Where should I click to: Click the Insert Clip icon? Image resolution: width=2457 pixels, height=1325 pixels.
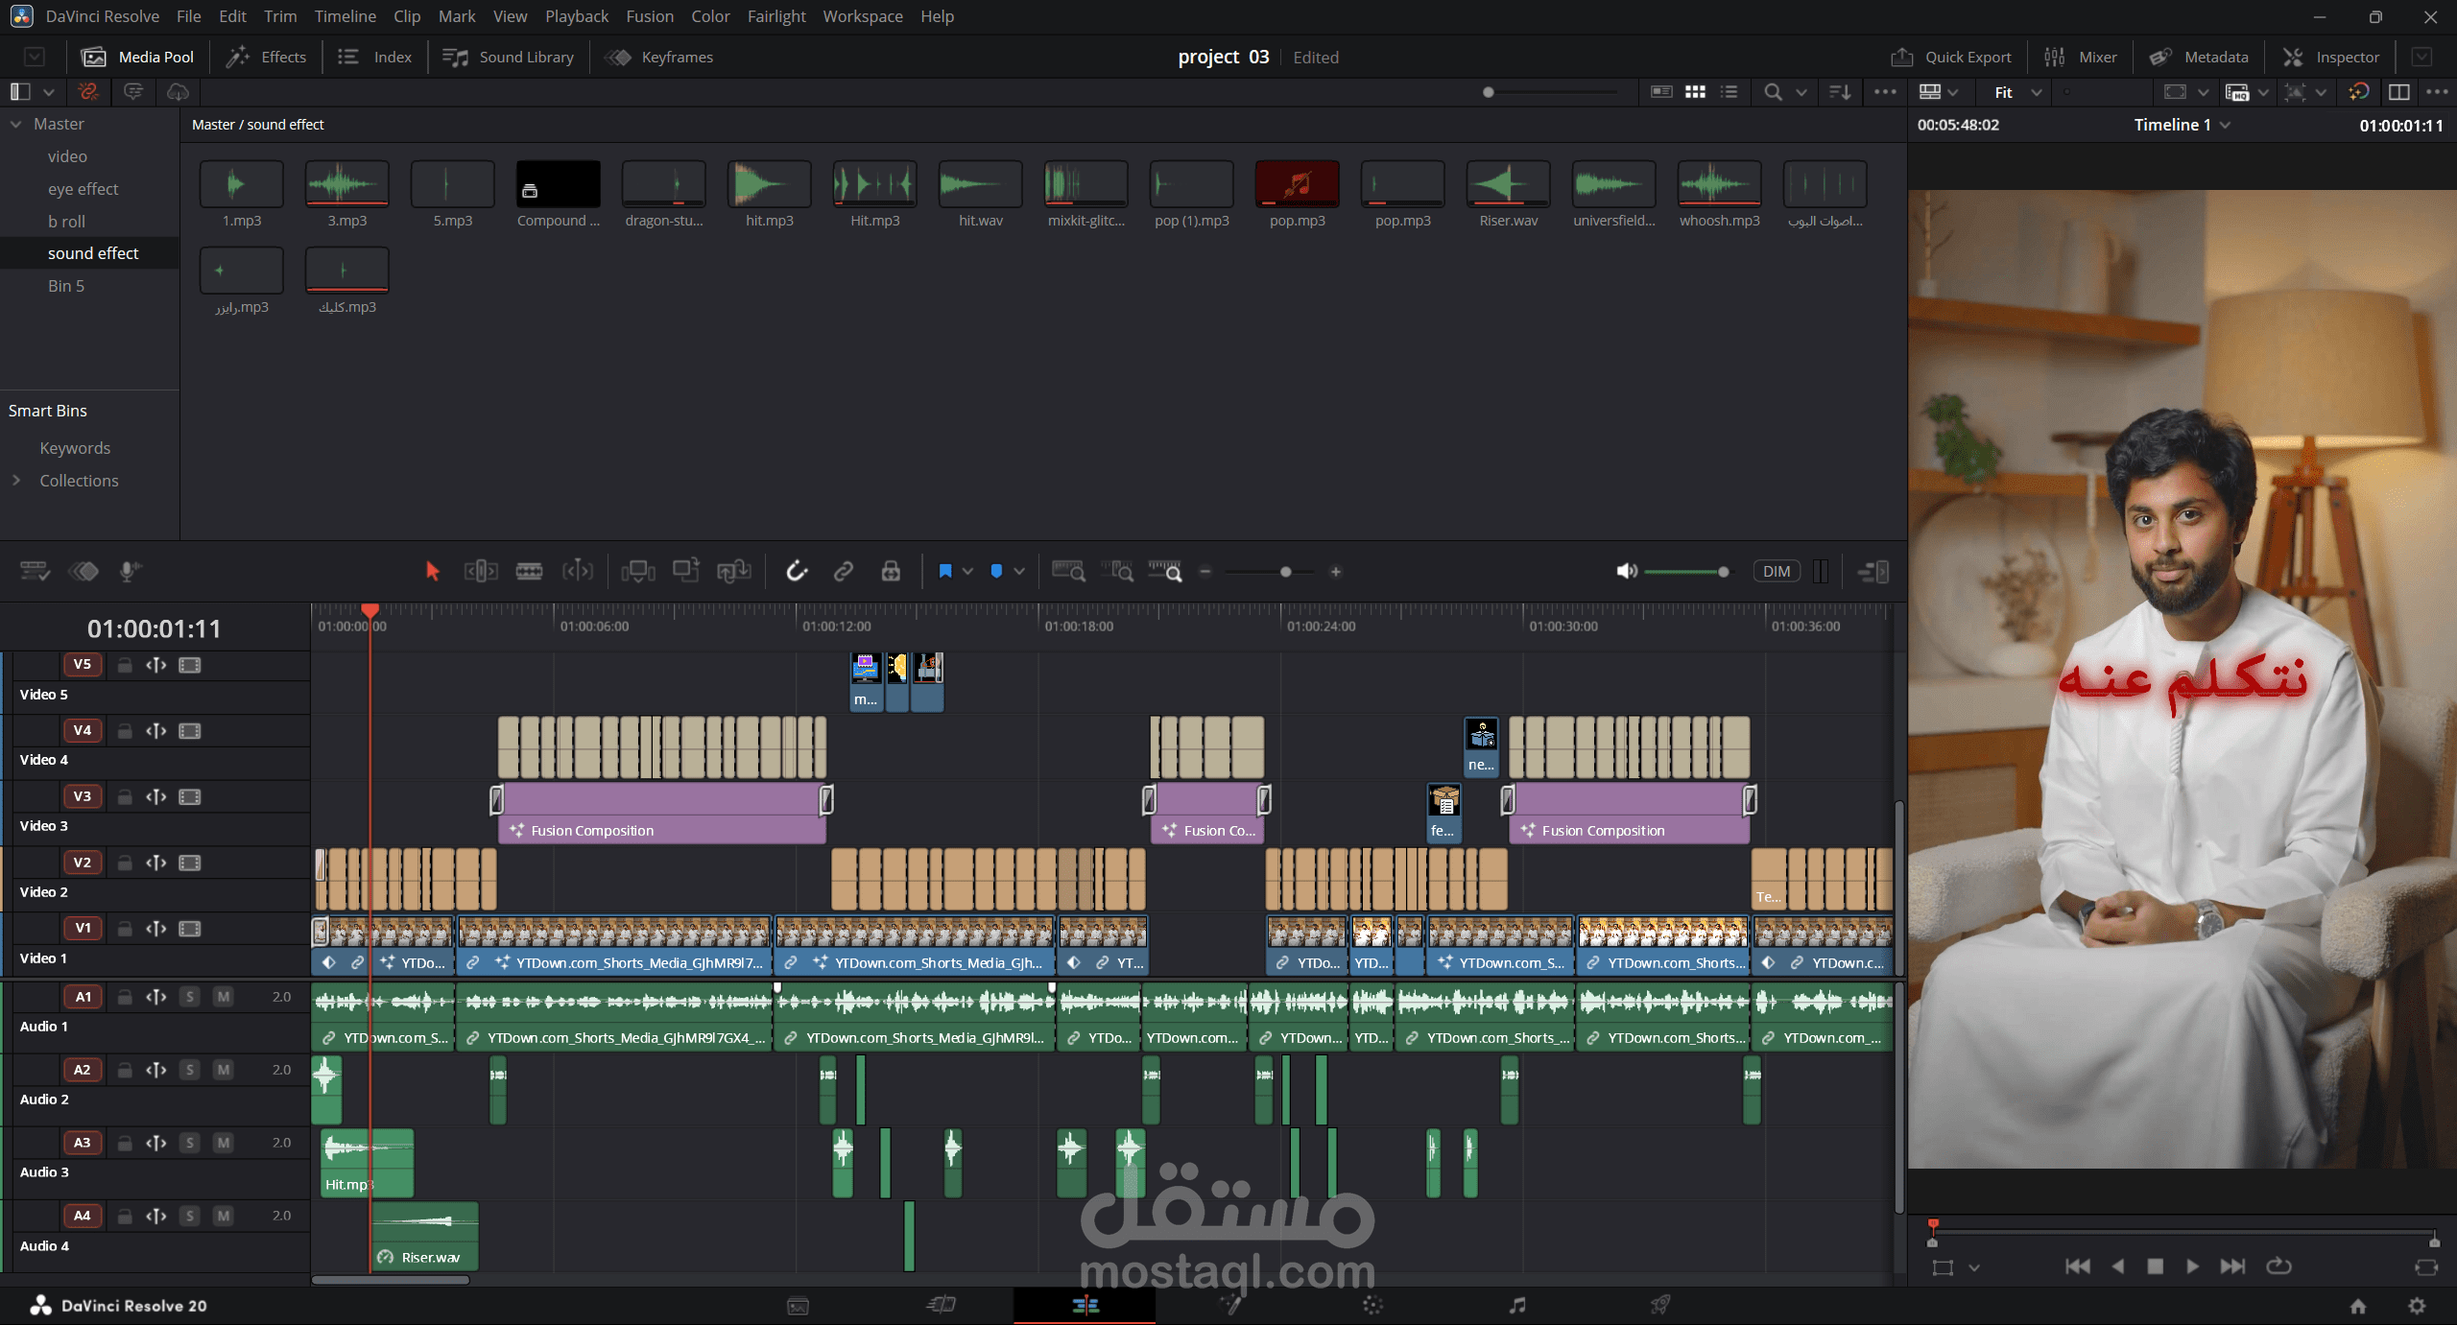coord(638,572)
